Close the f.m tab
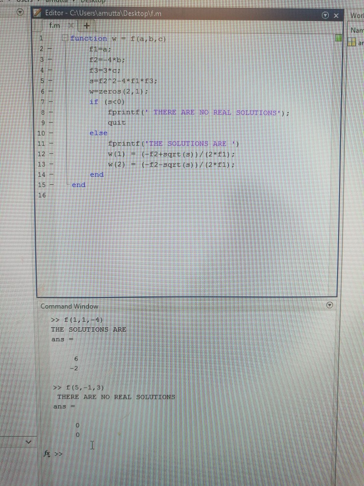The height and width of the screenshot is (486, 364). coord(71,26)
